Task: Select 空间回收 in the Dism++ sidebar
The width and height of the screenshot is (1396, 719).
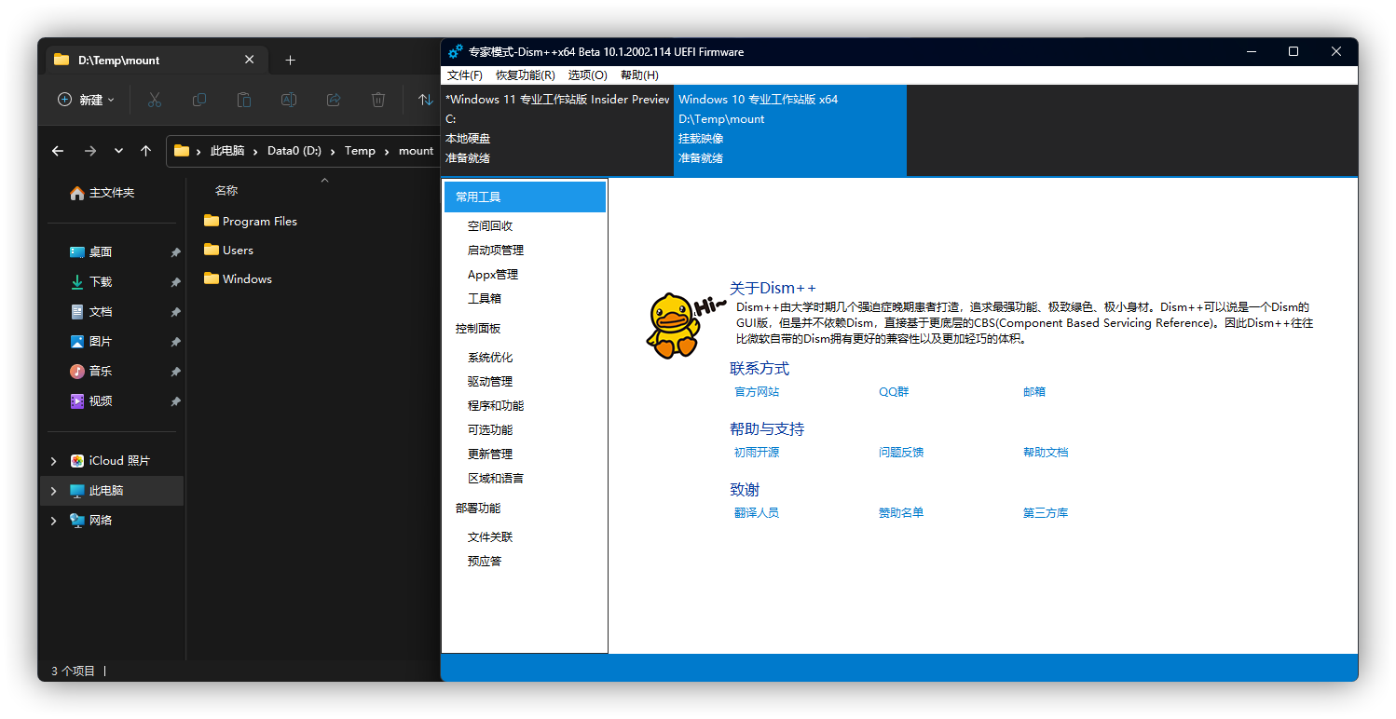Action: click(x=492, y=224)
